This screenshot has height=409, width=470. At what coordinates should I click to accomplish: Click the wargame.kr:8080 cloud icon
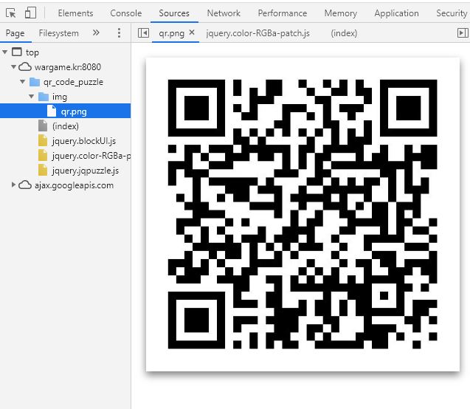[x=25, y=66]
